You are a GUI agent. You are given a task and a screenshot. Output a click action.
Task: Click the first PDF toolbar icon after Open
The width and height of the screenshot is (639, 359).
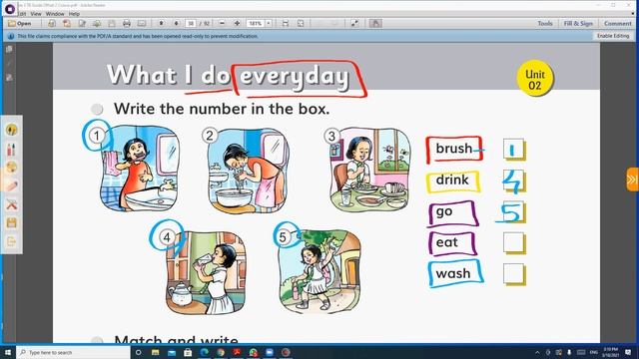(x=52, y=23)
